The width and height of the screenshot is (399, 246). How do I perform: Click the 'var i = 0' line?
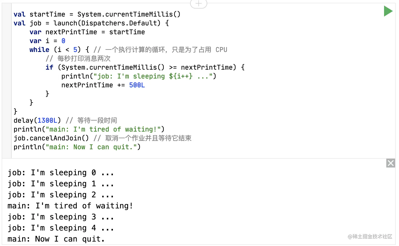tap(47, 41)
